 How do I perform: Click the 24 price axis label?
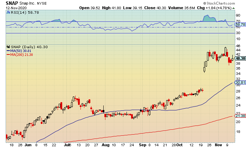[x=238, y=105]
